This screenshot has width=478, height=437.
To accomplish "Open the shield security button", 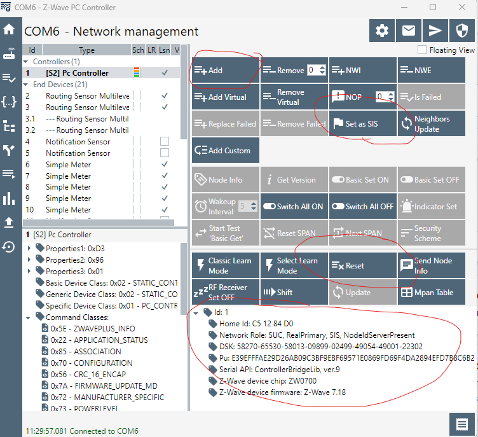I will pos(462,31).
